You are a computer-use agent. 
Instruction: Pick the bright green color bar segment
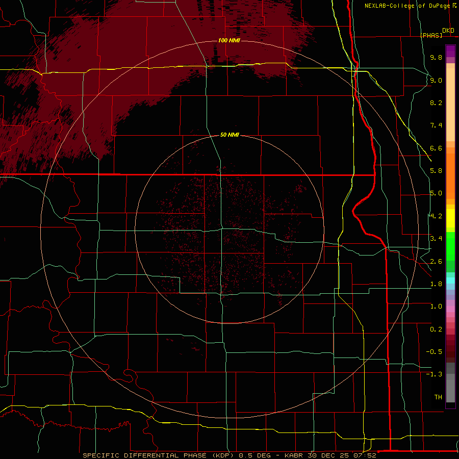(450, 246)
